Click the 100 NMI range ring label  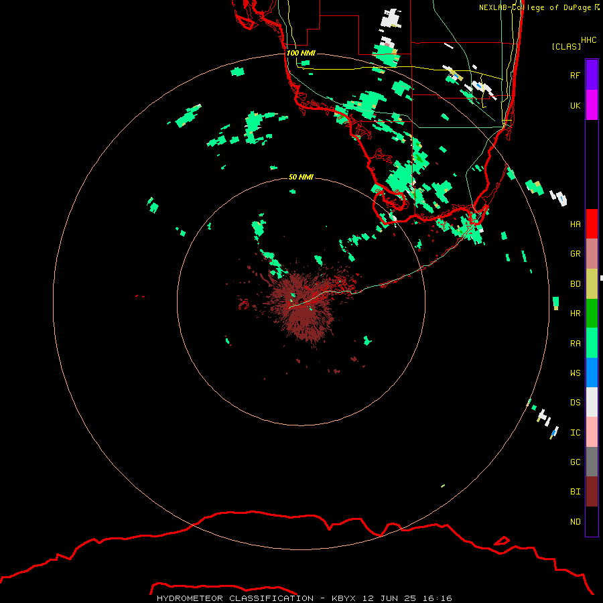coord(301,53)
